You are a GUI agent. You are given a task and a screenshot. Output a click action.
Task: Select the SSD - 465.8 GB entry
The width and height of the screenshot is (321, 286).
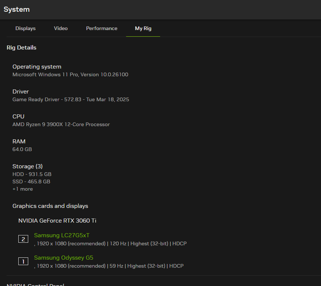[x=31, y=181]
